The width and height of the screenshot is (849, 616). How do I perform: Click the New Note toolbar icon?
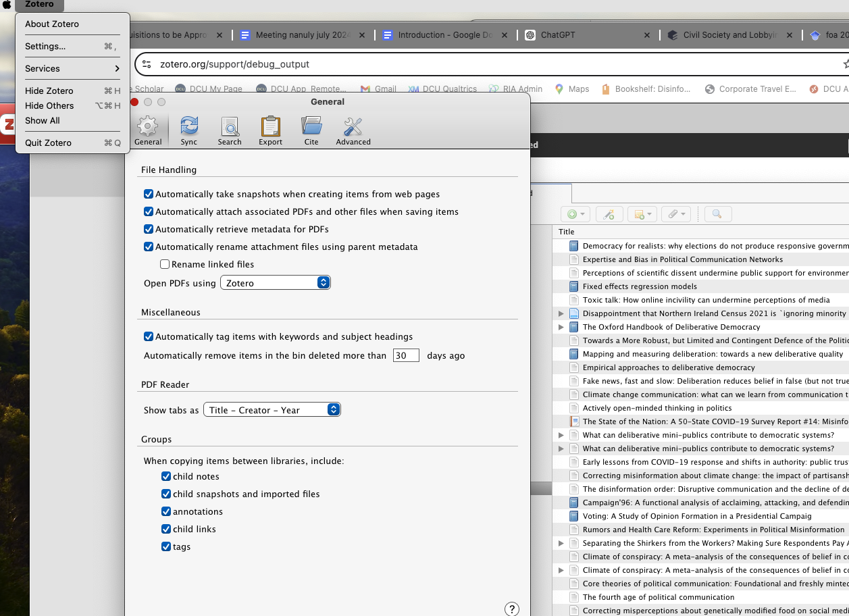click(642, 214)
